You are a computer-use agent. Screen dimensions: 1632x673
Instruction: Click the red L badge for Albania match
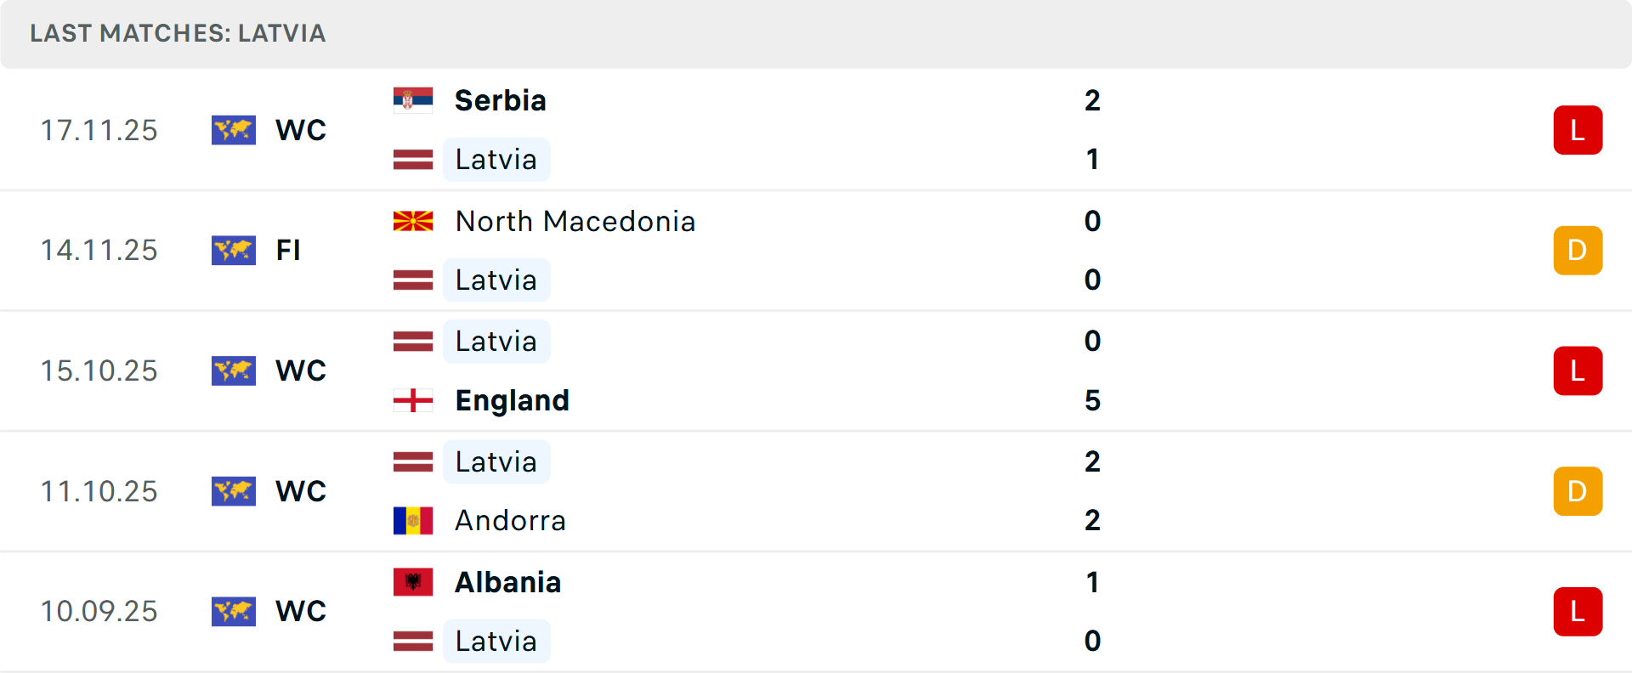point(1577,612)
